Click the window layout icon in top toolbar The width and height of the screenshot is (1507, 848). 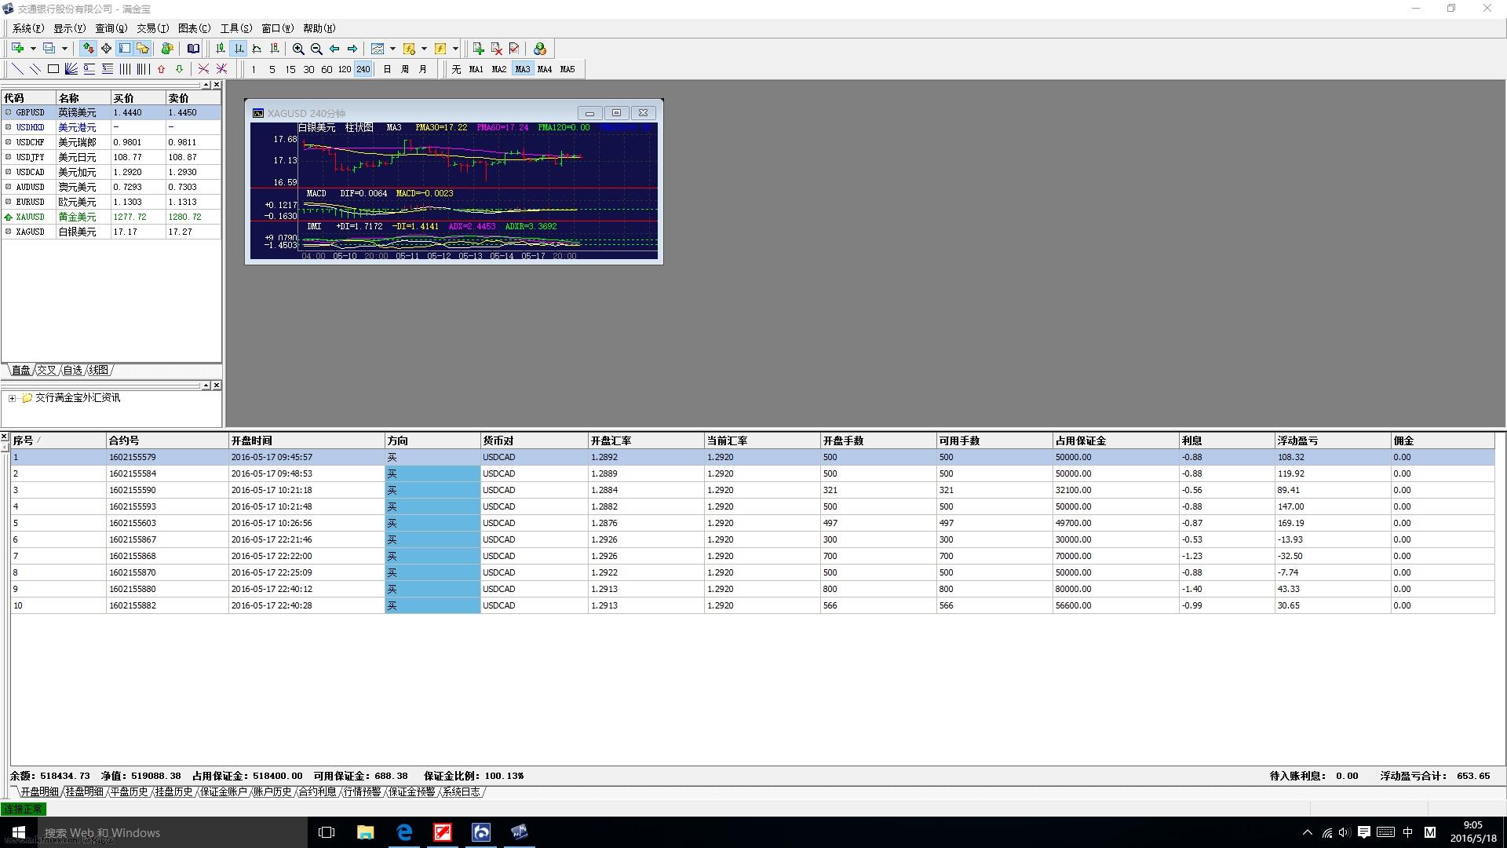pos(49,49)
